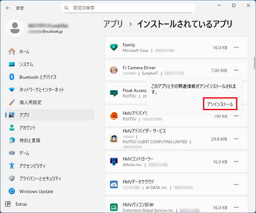Screen dimensions: 256x213
Task: Click the back arrow in Settings
Action: coord(8,8)
